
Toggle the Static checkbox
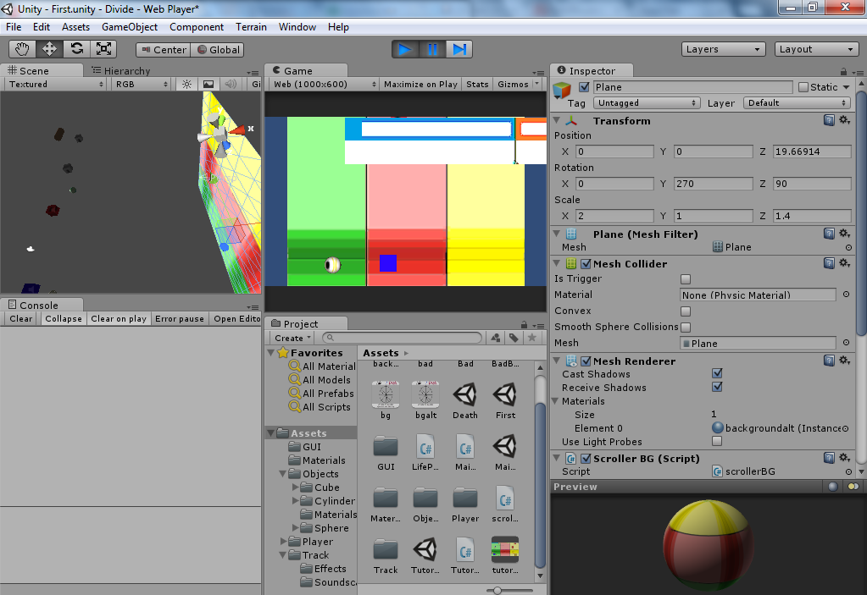click(x=803, y=87)
